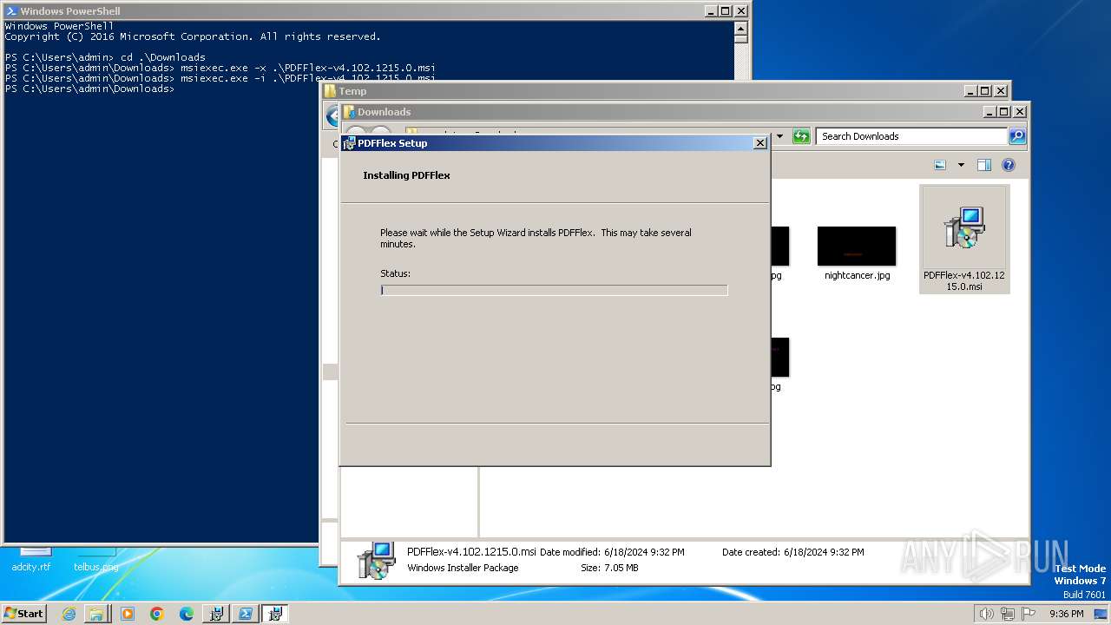Minimize the Downloads window
Image resolution: width=1111 pixels, height=625 pixels.
click(x=989, y=112)
